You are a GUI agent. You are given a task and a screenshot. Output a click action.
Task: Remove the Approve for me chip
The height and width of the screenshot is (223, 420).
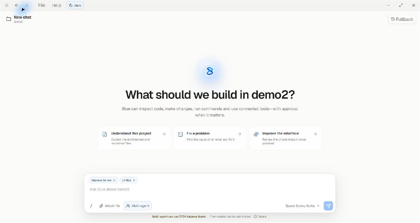tap(114, 180)
